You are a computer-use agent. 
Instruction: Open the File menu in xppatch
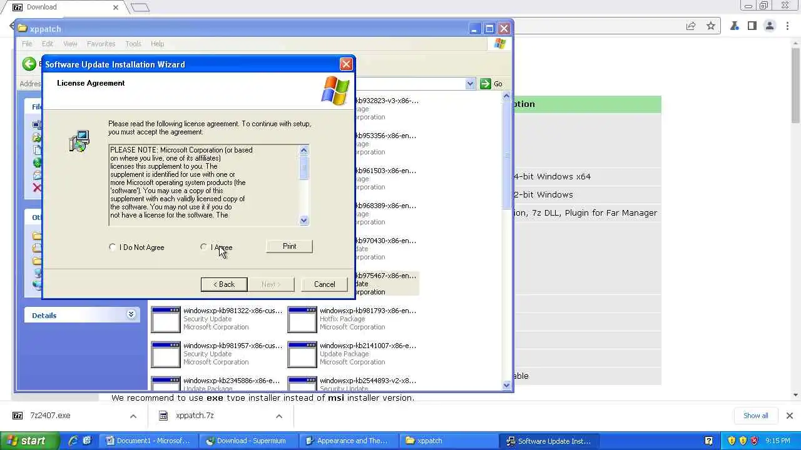tap(27, 44)
